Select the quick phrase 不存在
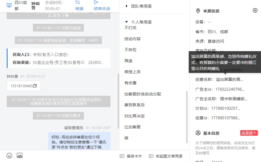Image resolution: width=261 pixels, height=162 pixels. (130, 50)
